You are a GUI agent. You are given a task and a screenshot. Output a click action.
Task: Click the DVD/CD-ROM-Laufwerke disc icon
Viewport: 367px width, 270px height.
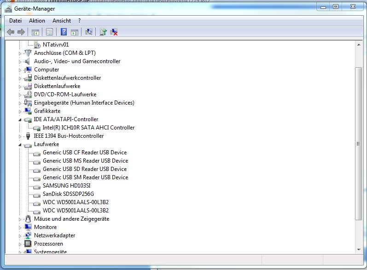click(x=28, y=94)
